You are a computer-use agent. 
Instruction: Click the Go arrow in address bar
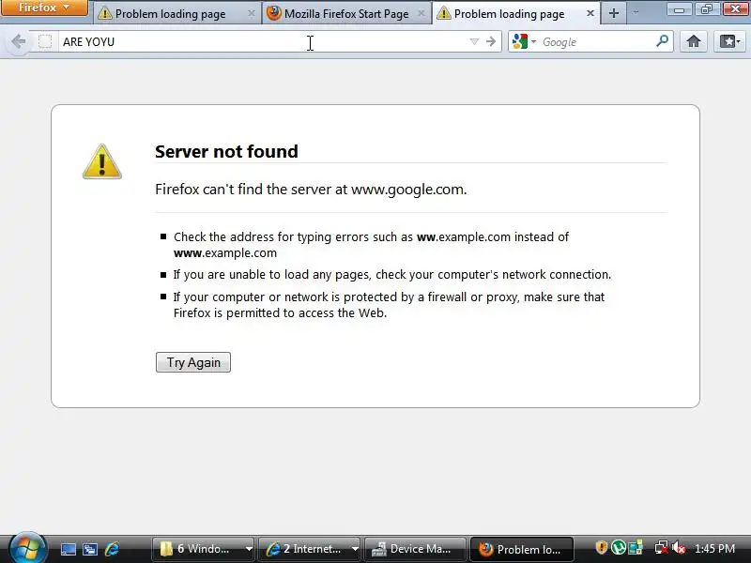[x=491, y=41]
